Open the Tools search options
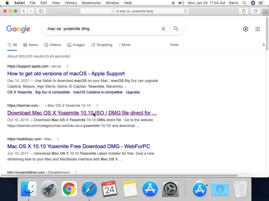269x201 pixels. coord(174,45)
